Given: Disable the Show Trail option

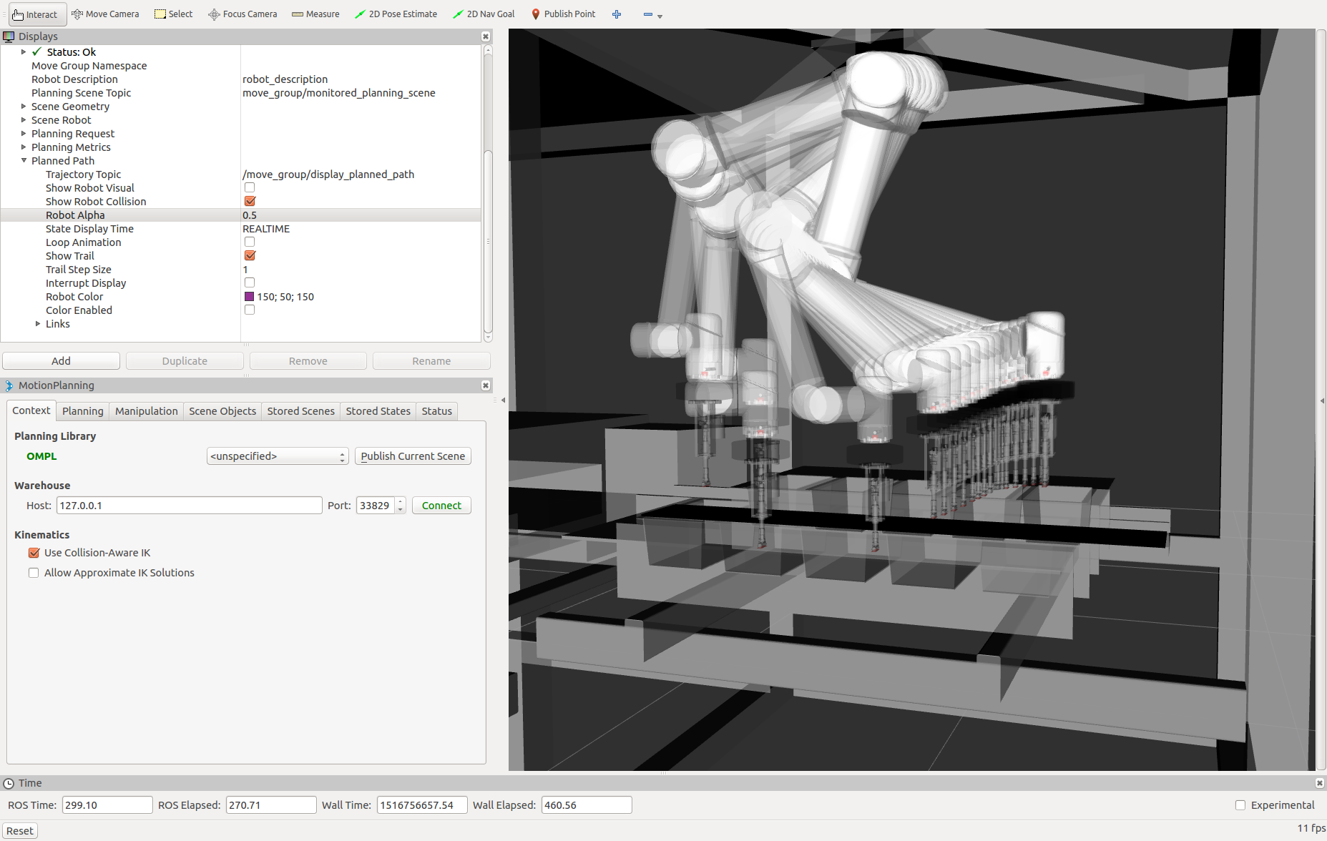Looking at the screenshot, I should (249, 255).
